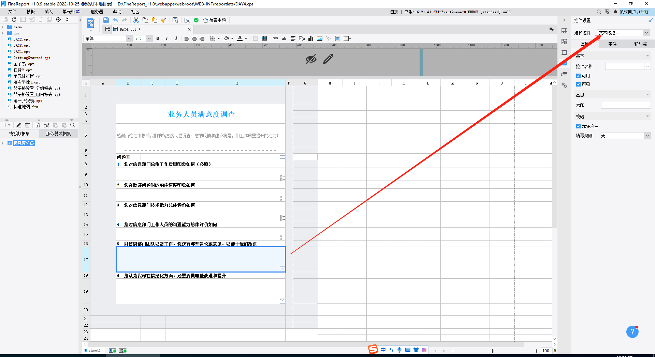Click the 水印 watermark input field
Screen dimensions: 655x357
tap(626, 105)
